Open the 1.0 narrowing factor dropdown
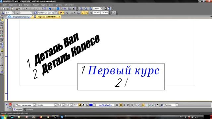Image resolution: width=212 pixels, height=119 pixels. click(x=72, y=105)
